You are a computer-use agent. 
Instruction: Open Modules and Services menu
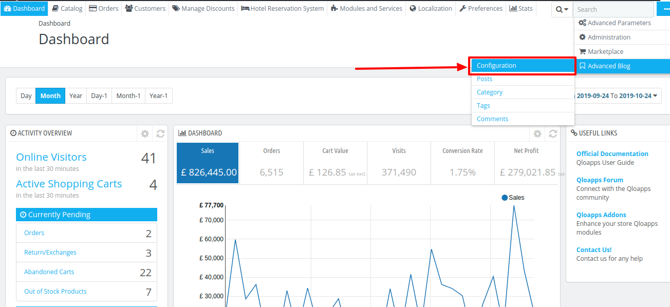click(x=367, y=8)
